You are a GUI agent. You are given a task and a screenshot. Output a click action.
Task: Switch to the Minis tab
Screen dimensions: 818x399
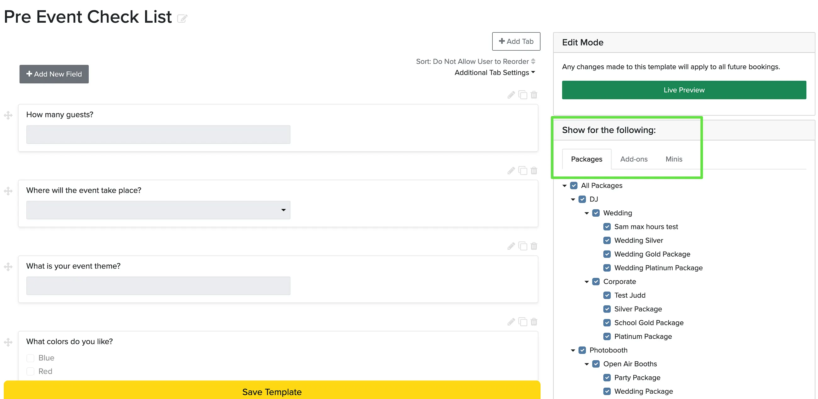point(674,159)
